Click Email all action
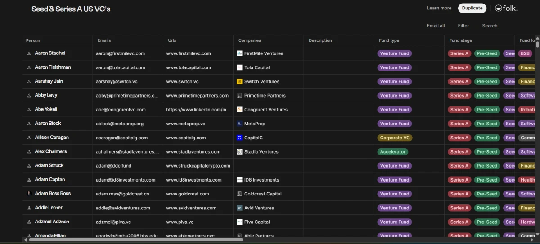 tap(436, 26)
